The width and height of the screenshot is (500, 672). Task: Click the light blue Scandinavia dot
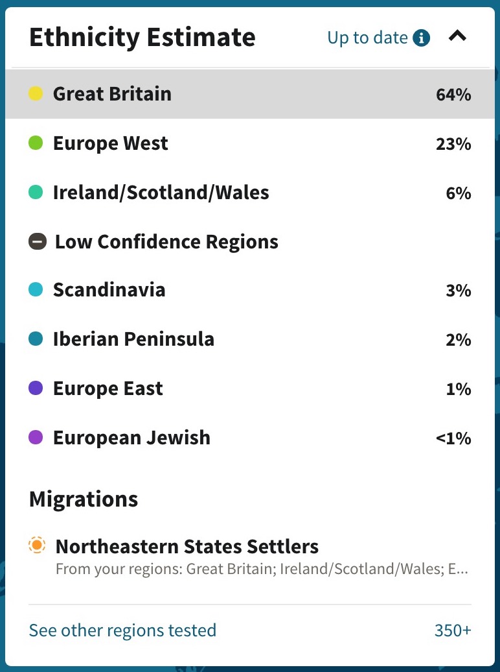[x=36, y=290]
